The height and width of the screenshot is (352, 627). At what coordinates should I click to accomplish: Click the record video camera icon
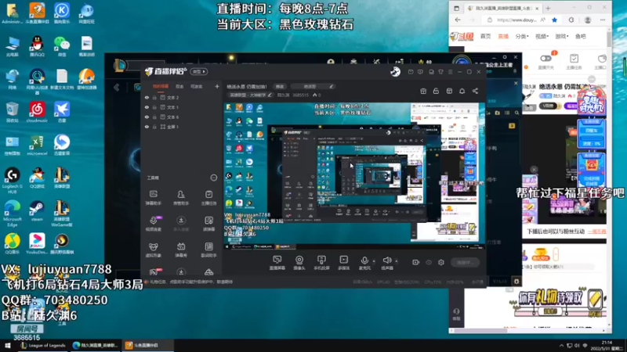416,262
